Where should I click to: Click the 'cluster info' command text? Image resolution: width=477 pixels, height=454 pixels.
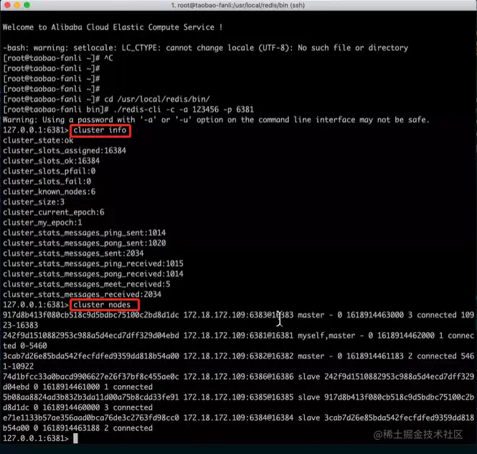pos(100,130)
